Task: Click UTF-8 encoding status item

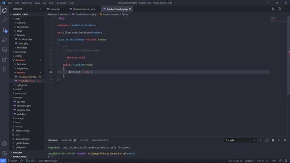Action: point(261,161)
